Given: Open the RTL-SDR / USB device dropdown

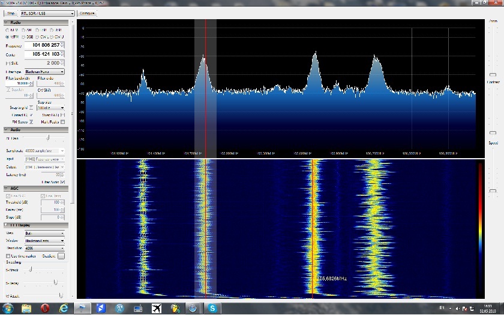Looking at the screenshot, I should point(47,13).
